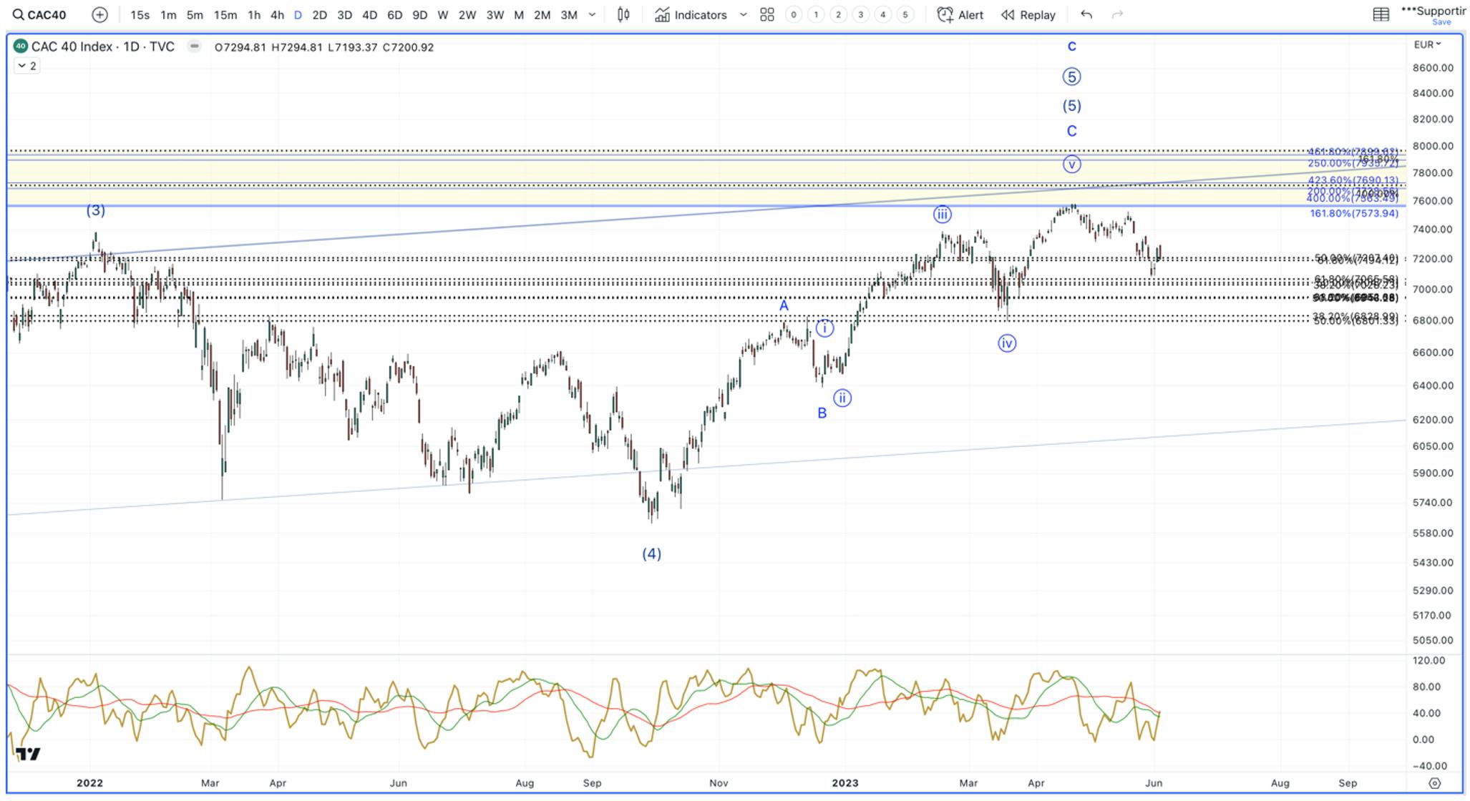Toggle the CAC 40 Index status indicator
1470x801 pixels.
point(194,46)
